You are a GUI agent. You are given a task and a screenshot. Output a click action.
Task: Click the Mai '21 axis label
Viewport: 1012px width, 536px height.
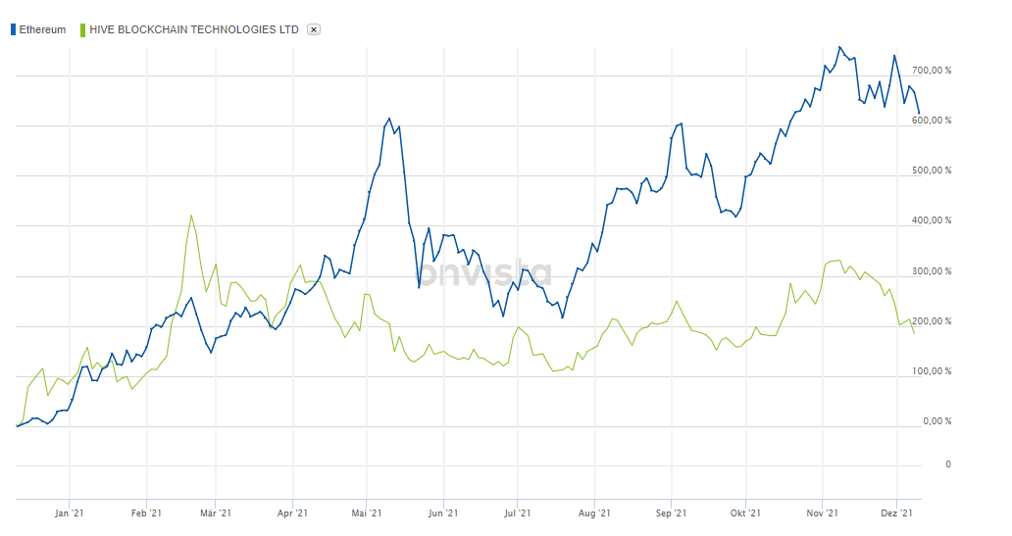click(367, 513)
